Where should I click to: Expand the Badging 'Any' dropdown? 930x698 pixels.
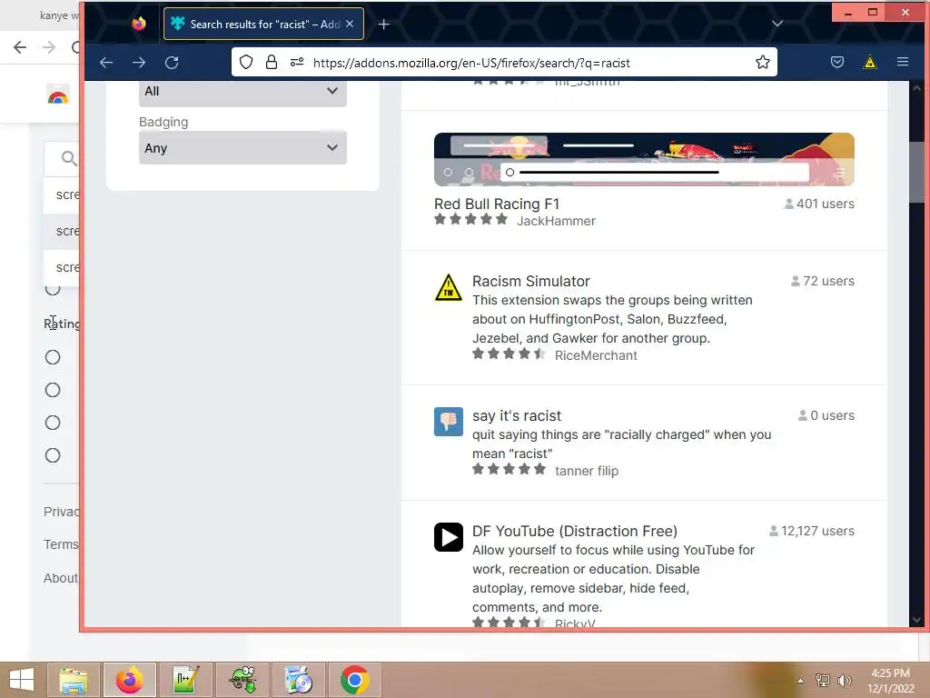(242, 148)
